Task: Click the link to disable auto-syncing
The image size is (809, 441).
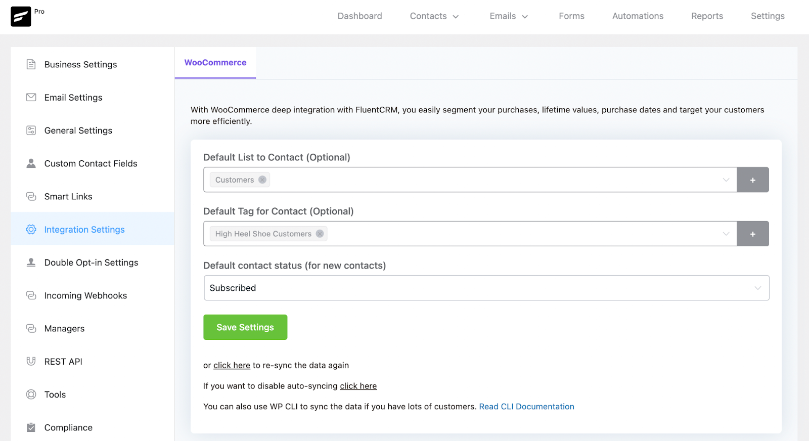Action: click(x=358, y=386)
